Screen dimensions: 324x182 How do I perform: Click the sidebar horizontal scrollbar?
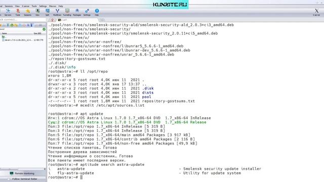pyautogui.click(x=22, y=169)
